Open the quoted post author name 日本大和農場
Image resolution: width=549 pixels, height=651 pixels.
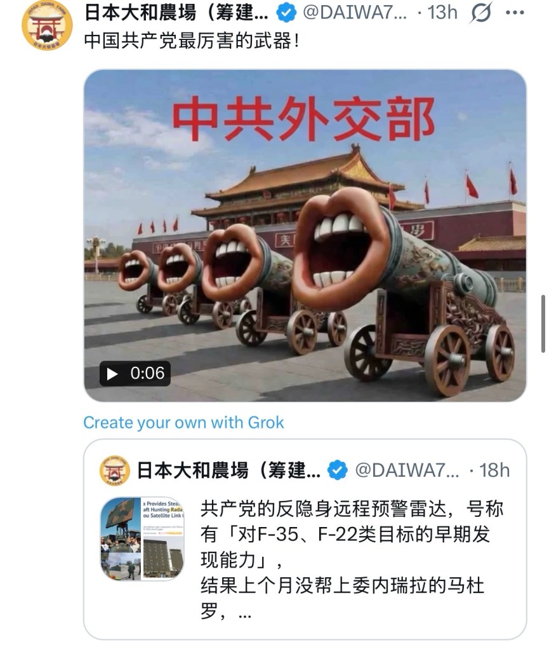point(228,470)
